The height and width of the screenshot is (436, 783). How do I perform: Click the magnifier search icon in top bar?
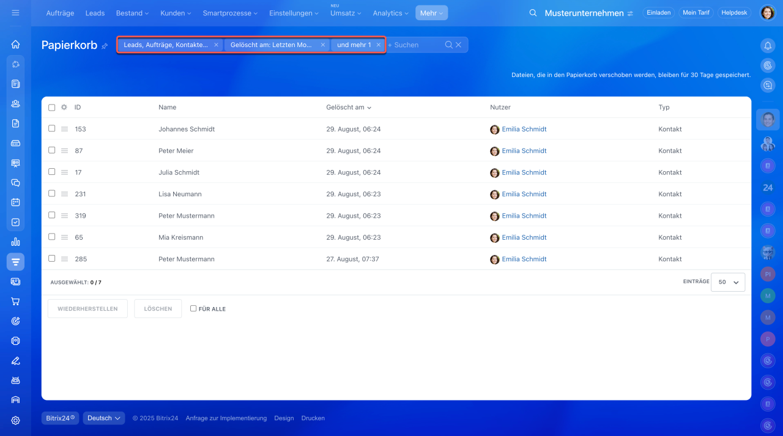click(533, 13)
